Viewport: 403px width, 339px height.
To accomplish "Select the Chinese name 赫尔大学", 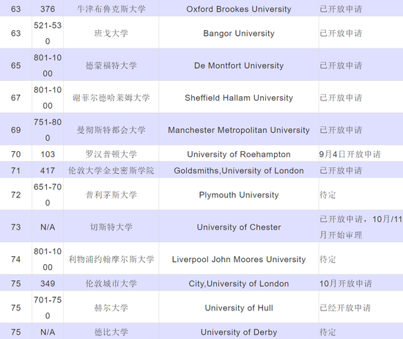I will tap(111, 308).
